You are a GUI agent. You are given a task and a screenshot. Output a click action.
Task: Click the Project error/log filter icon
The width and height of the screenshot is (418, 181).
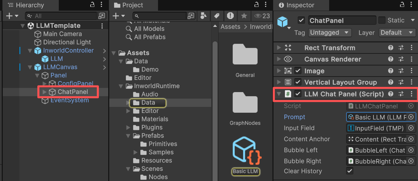230,16
